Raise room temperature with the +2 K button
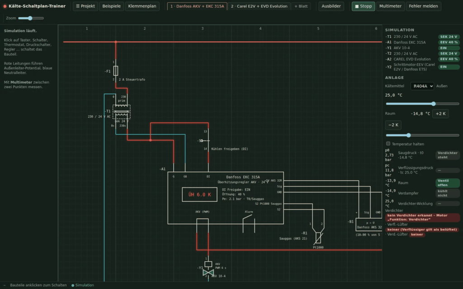 (440, 113)
